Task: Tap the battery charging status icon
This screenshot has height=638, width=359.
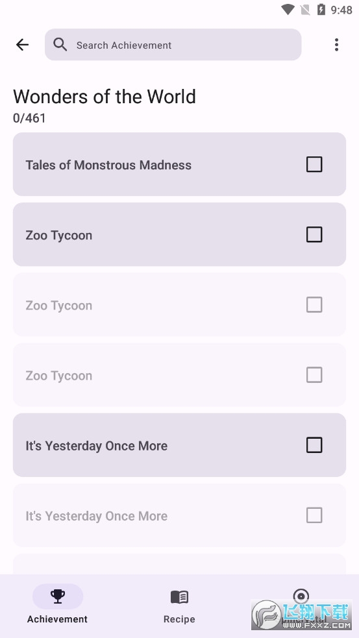Action: click(x=321, y=10)
